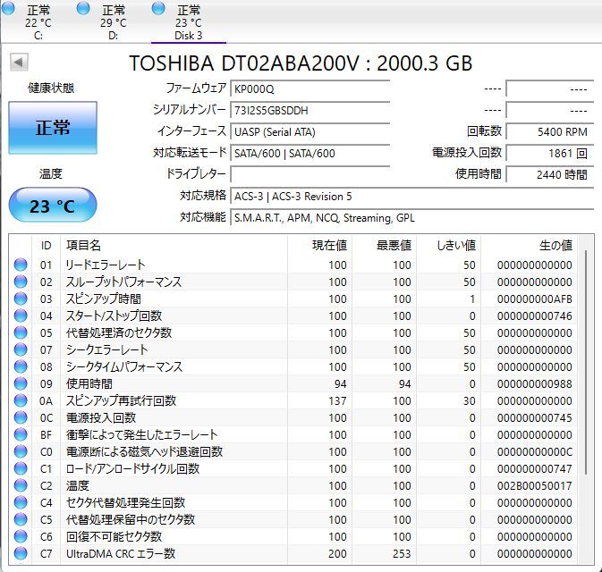Click the SMART table vertical scrollbar
This screenshot has width=602, height=572.
point(586,362)
